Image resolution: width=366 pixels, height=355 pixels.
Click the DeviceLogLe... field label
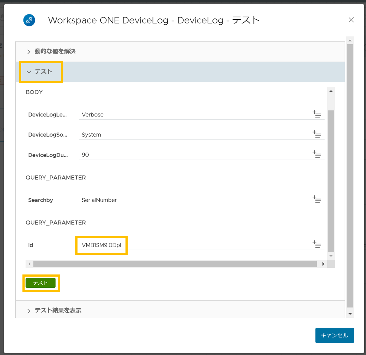47,115
